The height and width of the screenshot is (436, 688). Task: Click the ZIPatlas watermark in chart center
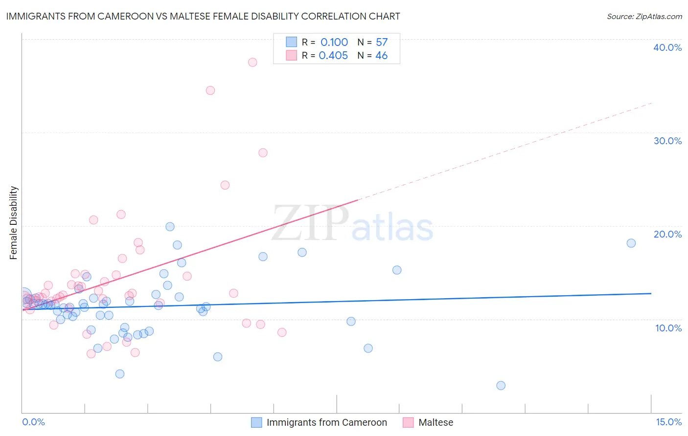(x=352, y=224)
